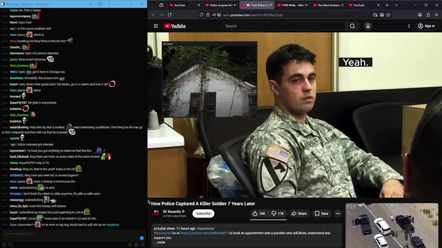The height and width of the screenshot is (248, 442).
Task: Open three-dot menu in Destiny.gg titlebar
Action: point(109,4)
